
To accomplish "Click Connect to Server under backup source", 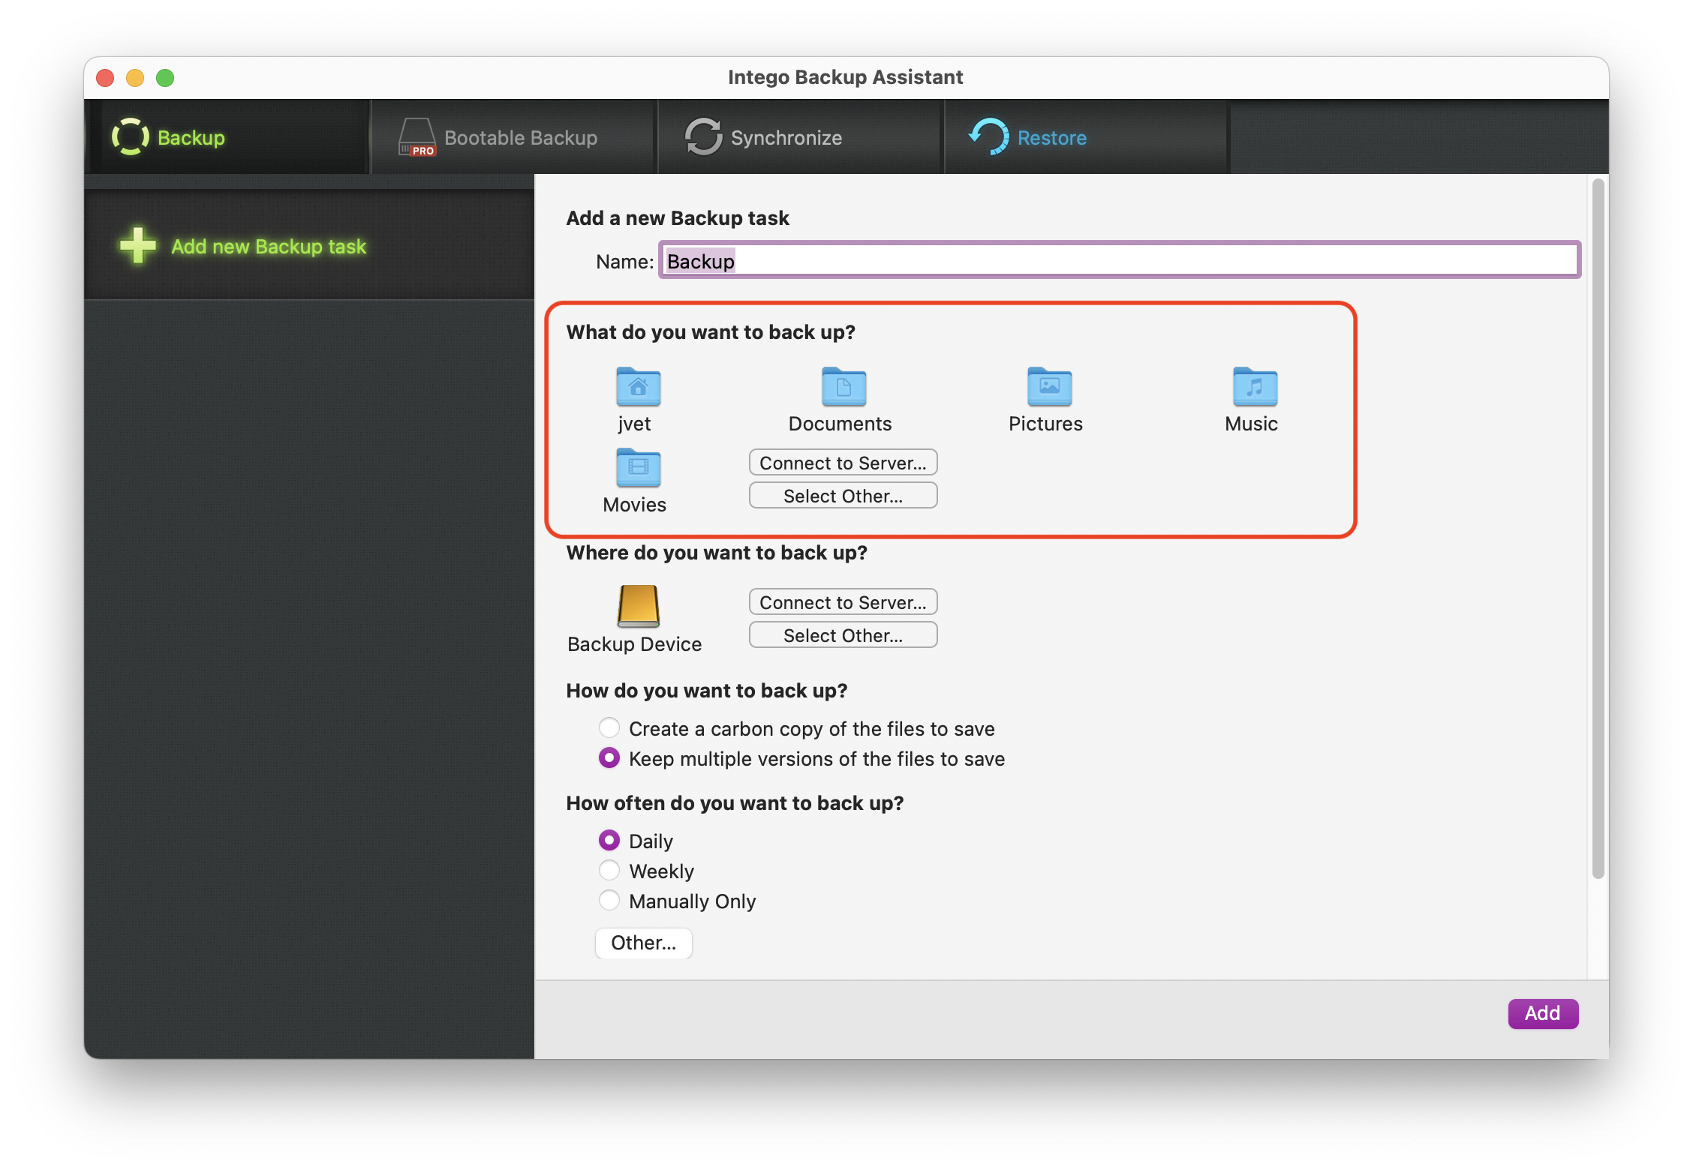I will click(x=843, y=463).
